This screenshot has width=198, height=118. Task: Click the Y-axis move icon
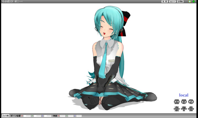[x=184, y=109]
